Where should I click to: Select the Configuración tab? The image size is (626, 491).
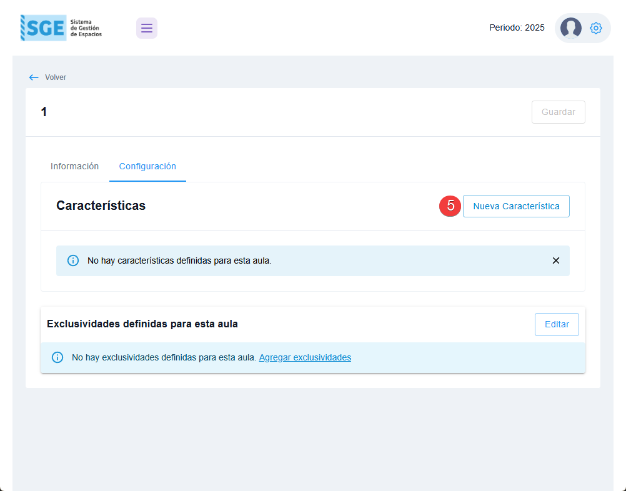[147, 166]
